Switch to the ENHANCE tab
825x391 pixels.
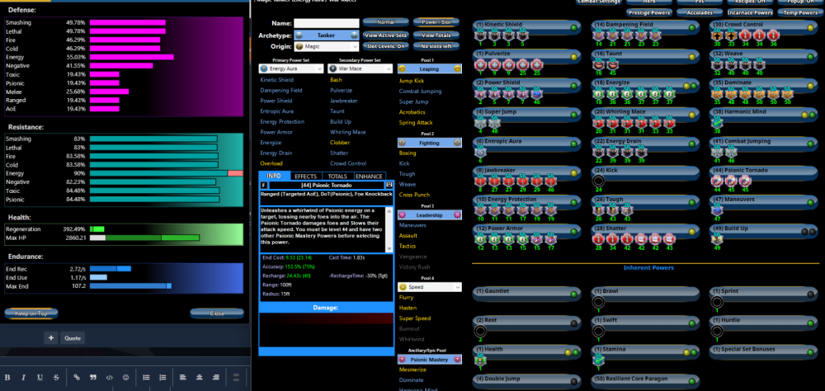[x=369, y=176]
